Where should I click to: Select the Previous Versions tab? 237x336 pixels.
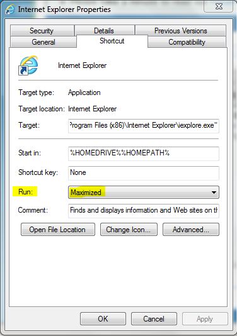click(180, 31)
